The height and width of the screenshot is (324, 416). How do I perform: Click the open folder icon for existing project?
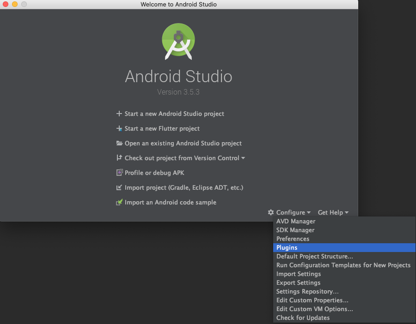[119, 144]
